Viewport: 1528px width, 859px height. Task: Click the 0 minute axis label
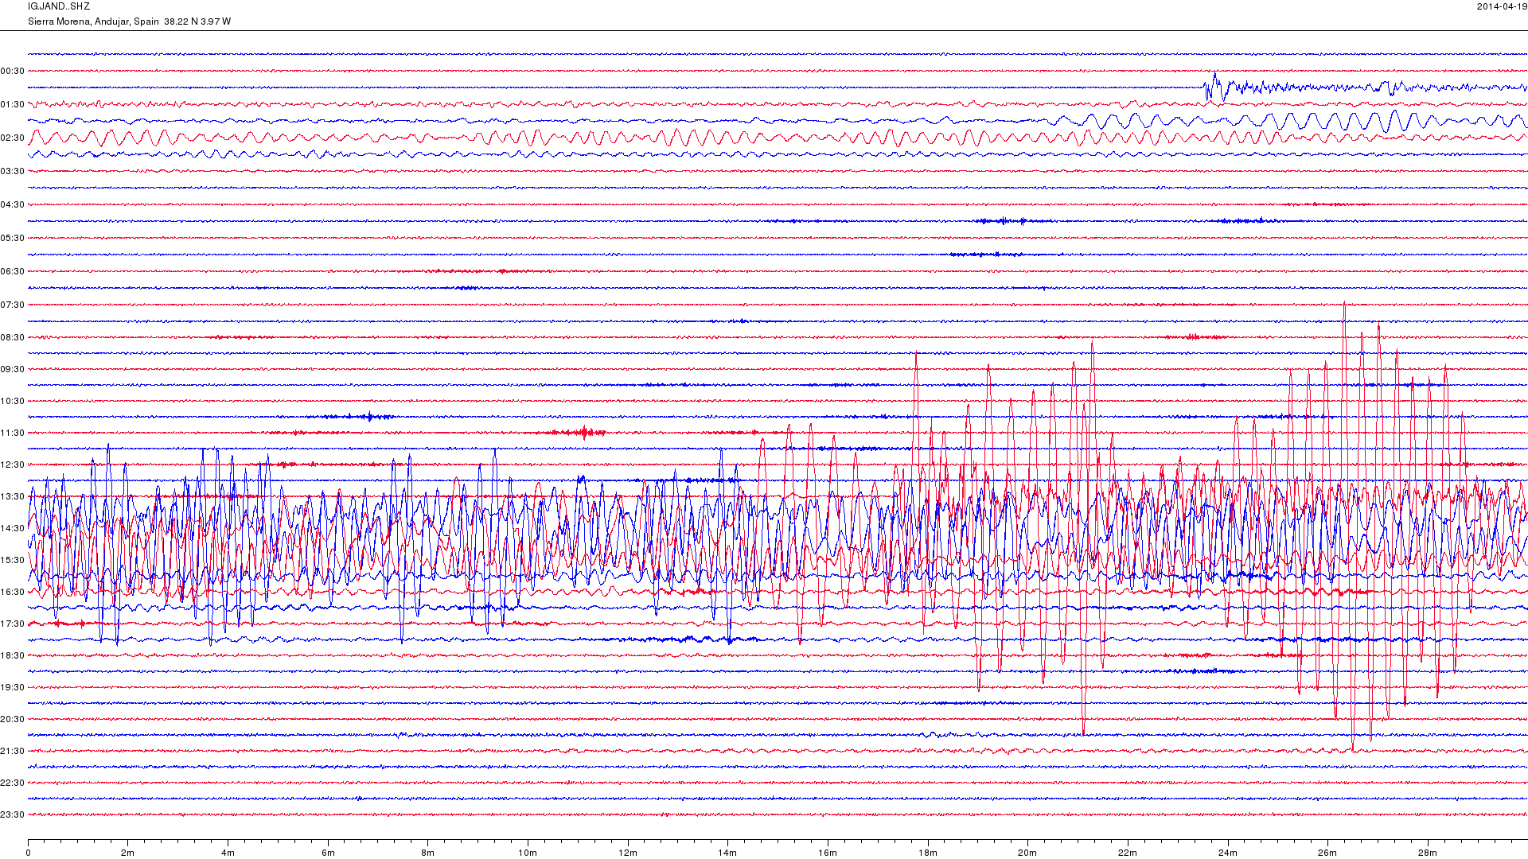(x=28, y=853)
